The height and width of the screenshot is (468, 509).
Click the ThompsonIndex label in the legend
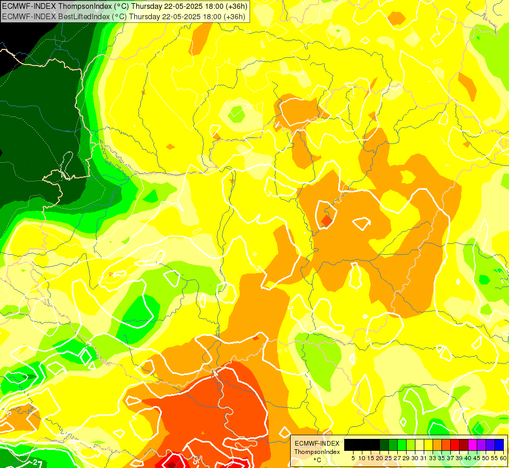[x=317, y=452]
